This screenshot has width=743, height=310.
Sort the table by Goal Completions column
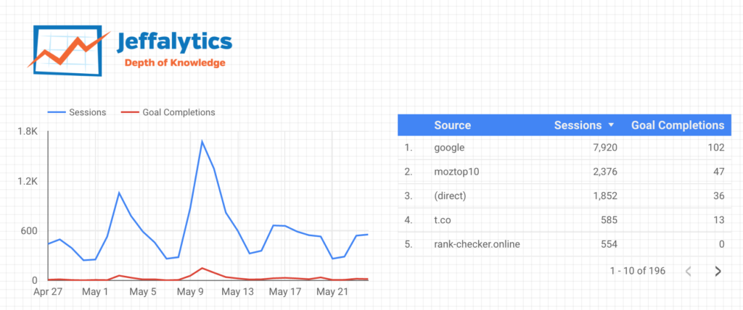(x=678, y=125)
